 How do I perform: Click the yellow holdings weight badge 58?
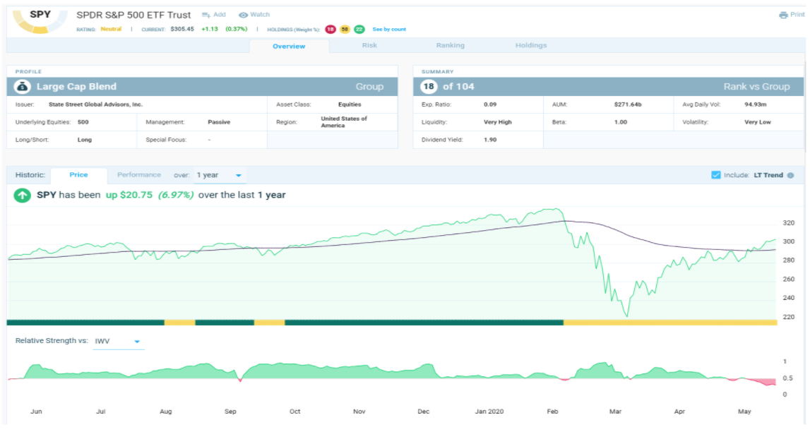point(344,29)
